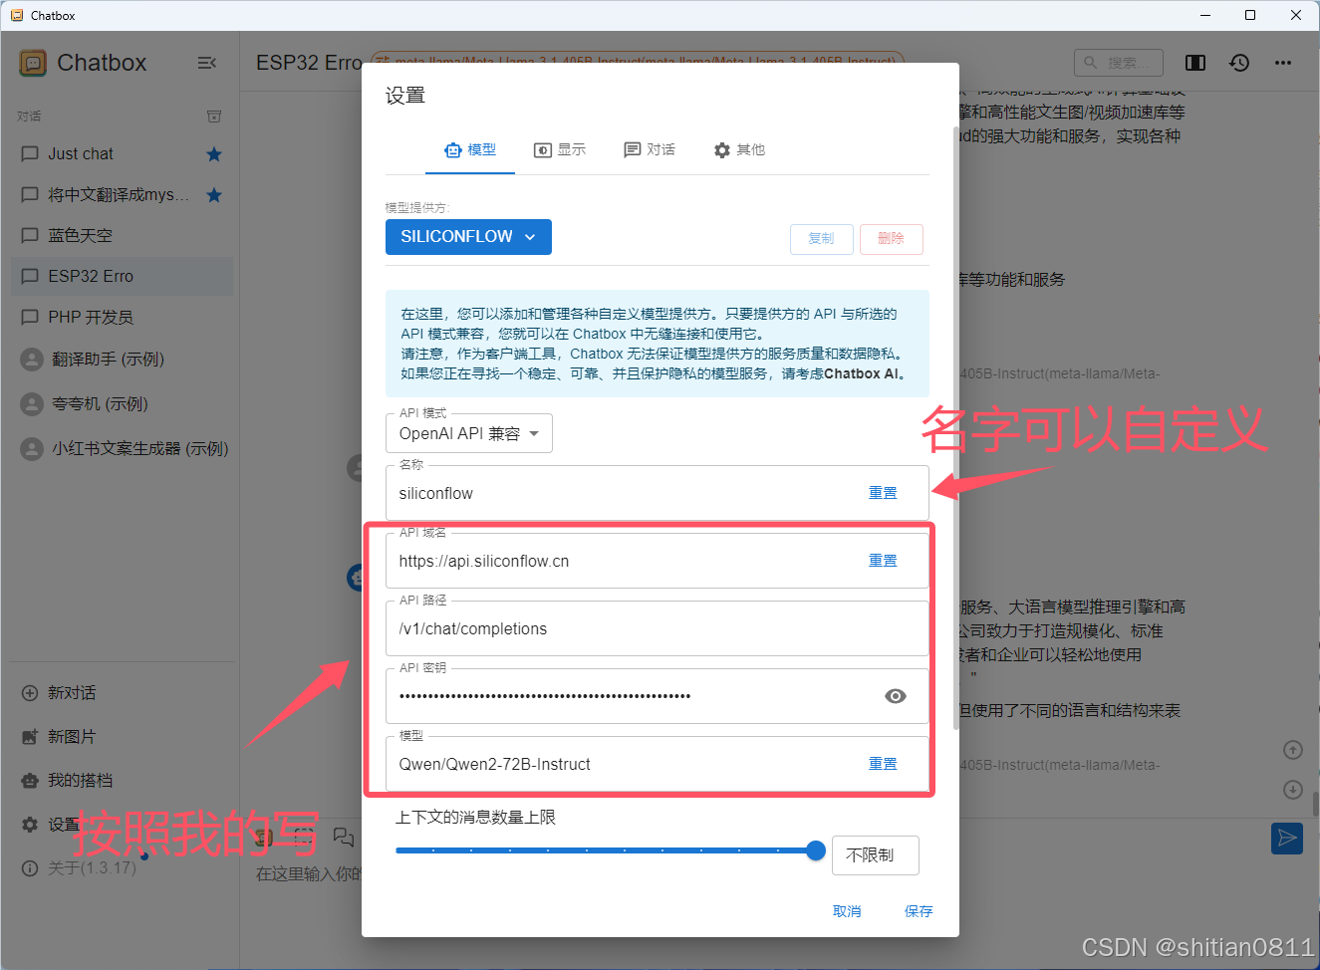Screen dimensions: 1320x970
Task: Reset the 名称 field with 重置
Action: (x=883, y=494)
